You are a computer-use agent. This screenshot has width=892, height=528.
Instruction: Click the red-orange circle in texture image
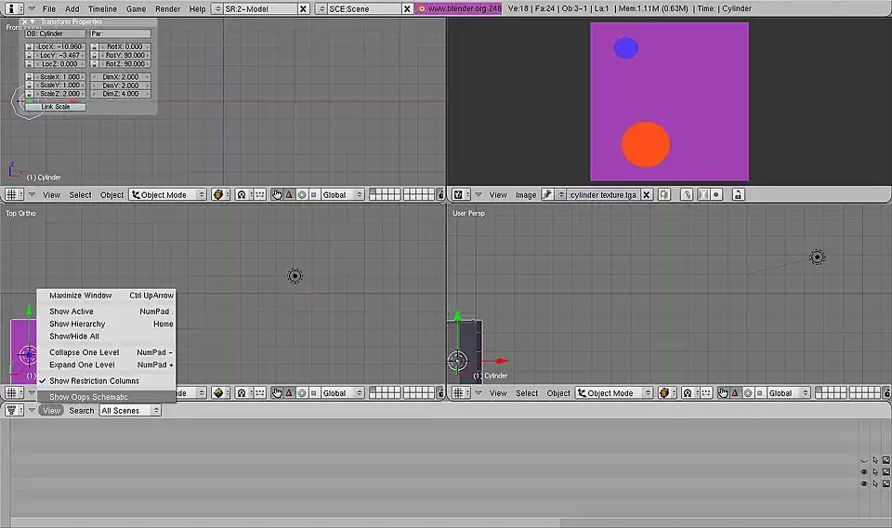click(x=645, y=144)
